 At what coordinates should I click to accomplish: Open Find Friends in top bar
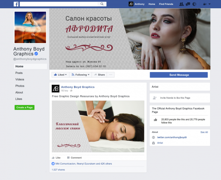166,4
